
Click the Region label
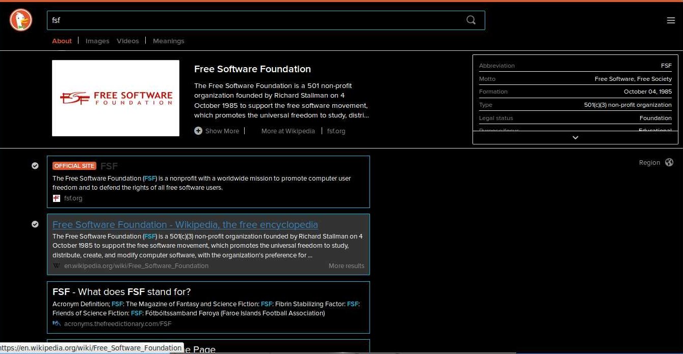649,162
